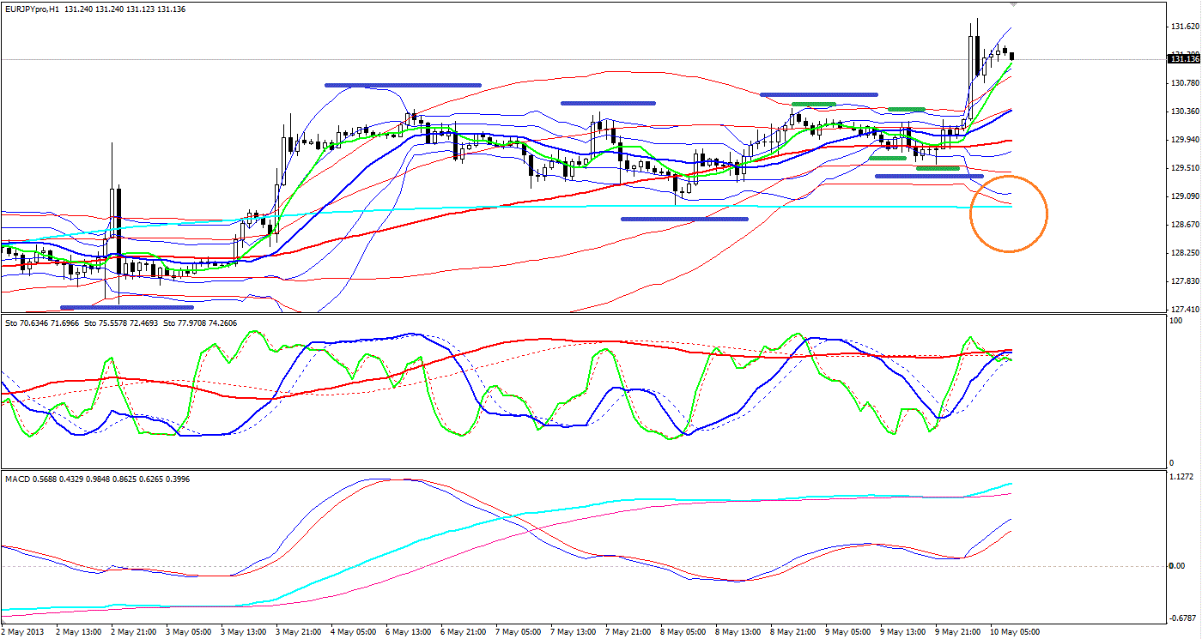Select the longest blue horizontal bar above 6 May
Screen dimensions: 1202x639
click(x=403, y=85)
